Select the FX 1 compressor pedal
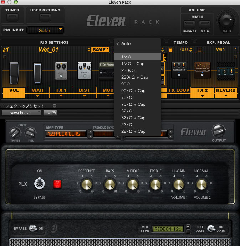Screen dimensions: 240x246 pos(61,71)
